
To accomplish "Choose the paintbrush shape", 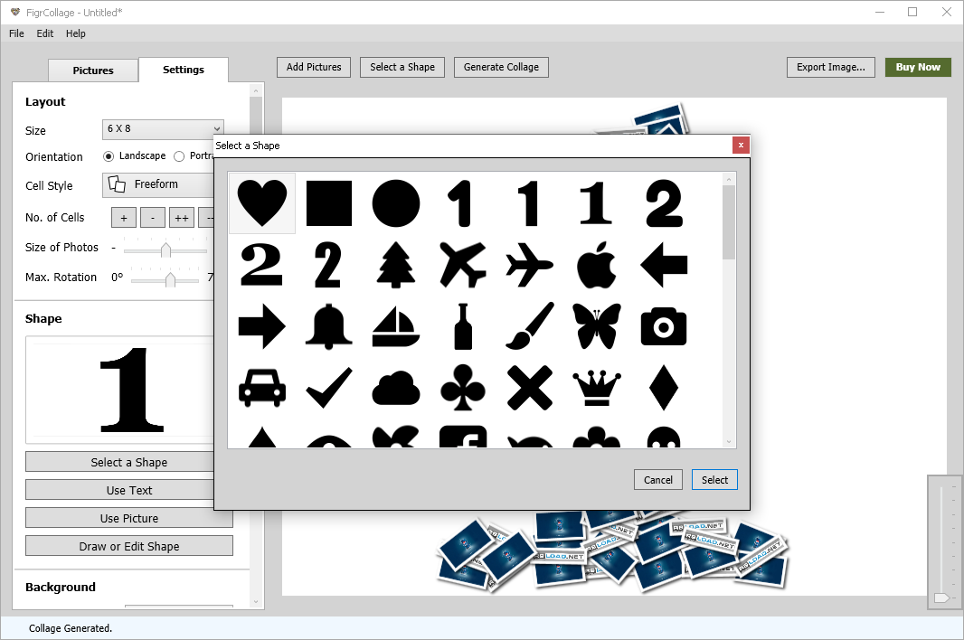I will click(530, 325).
